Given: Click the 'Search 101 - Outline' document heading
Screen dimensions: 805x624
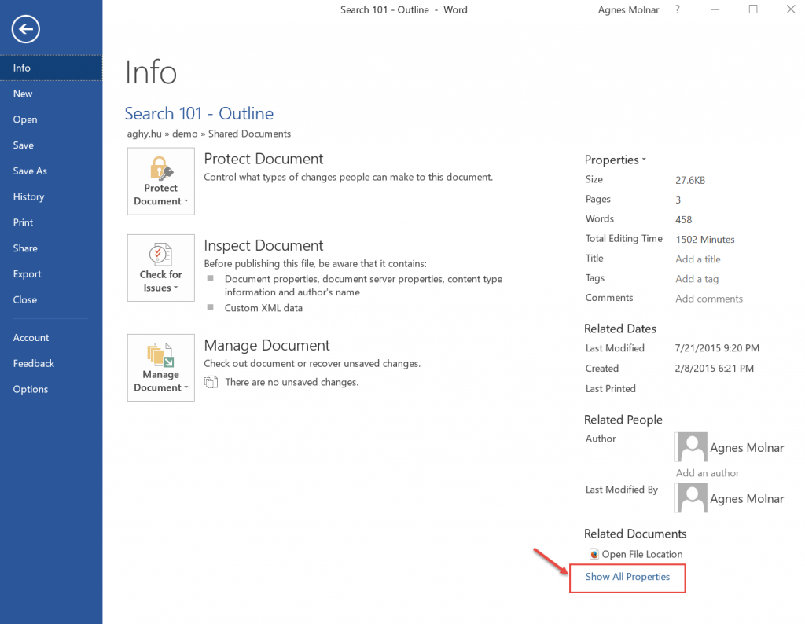Looking at the screenshot, I should point(199,113).
